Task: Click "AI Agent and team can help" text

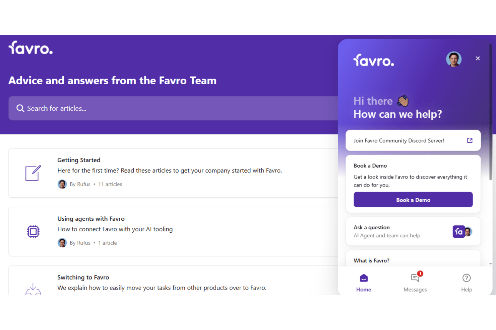Action: (387, 236)
